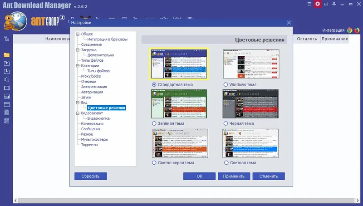Select the images picture icon in sidebar

coord(7,96)
